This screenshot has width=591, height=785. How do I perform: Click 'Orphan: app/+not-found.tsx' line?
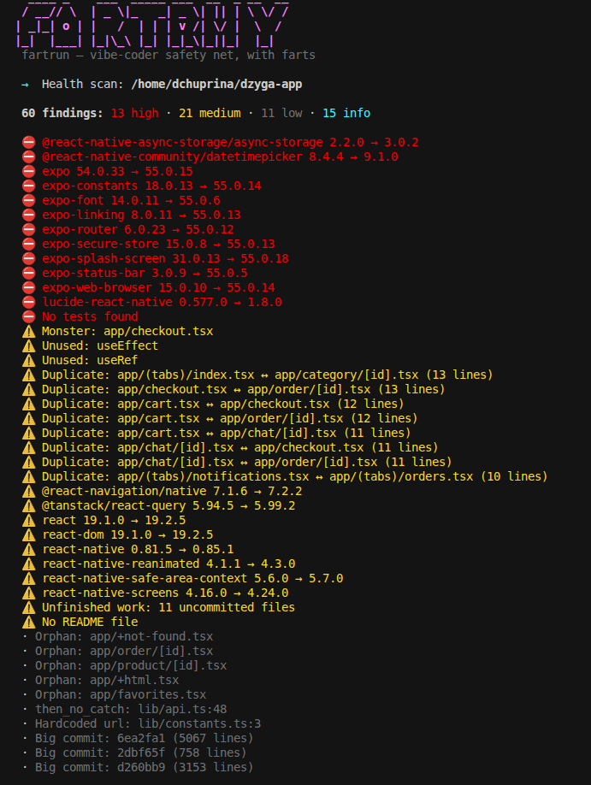pyautogui.click(x=124, y=636)
